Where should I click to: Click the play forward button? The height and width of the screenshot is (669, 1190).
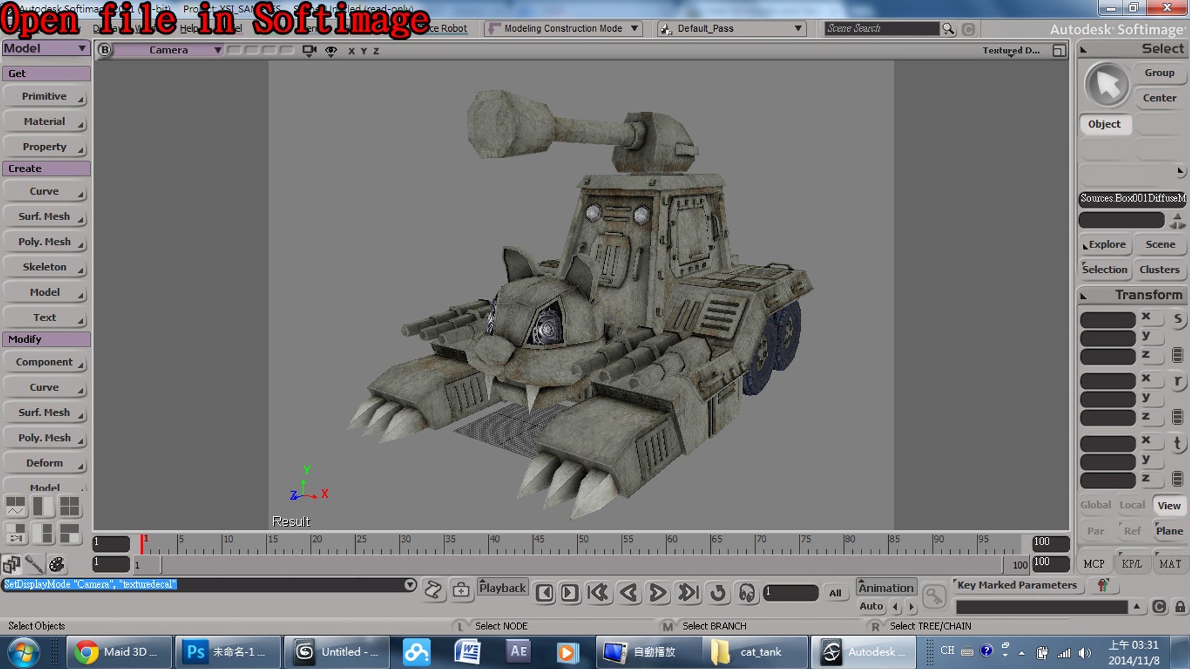point(658,593)
